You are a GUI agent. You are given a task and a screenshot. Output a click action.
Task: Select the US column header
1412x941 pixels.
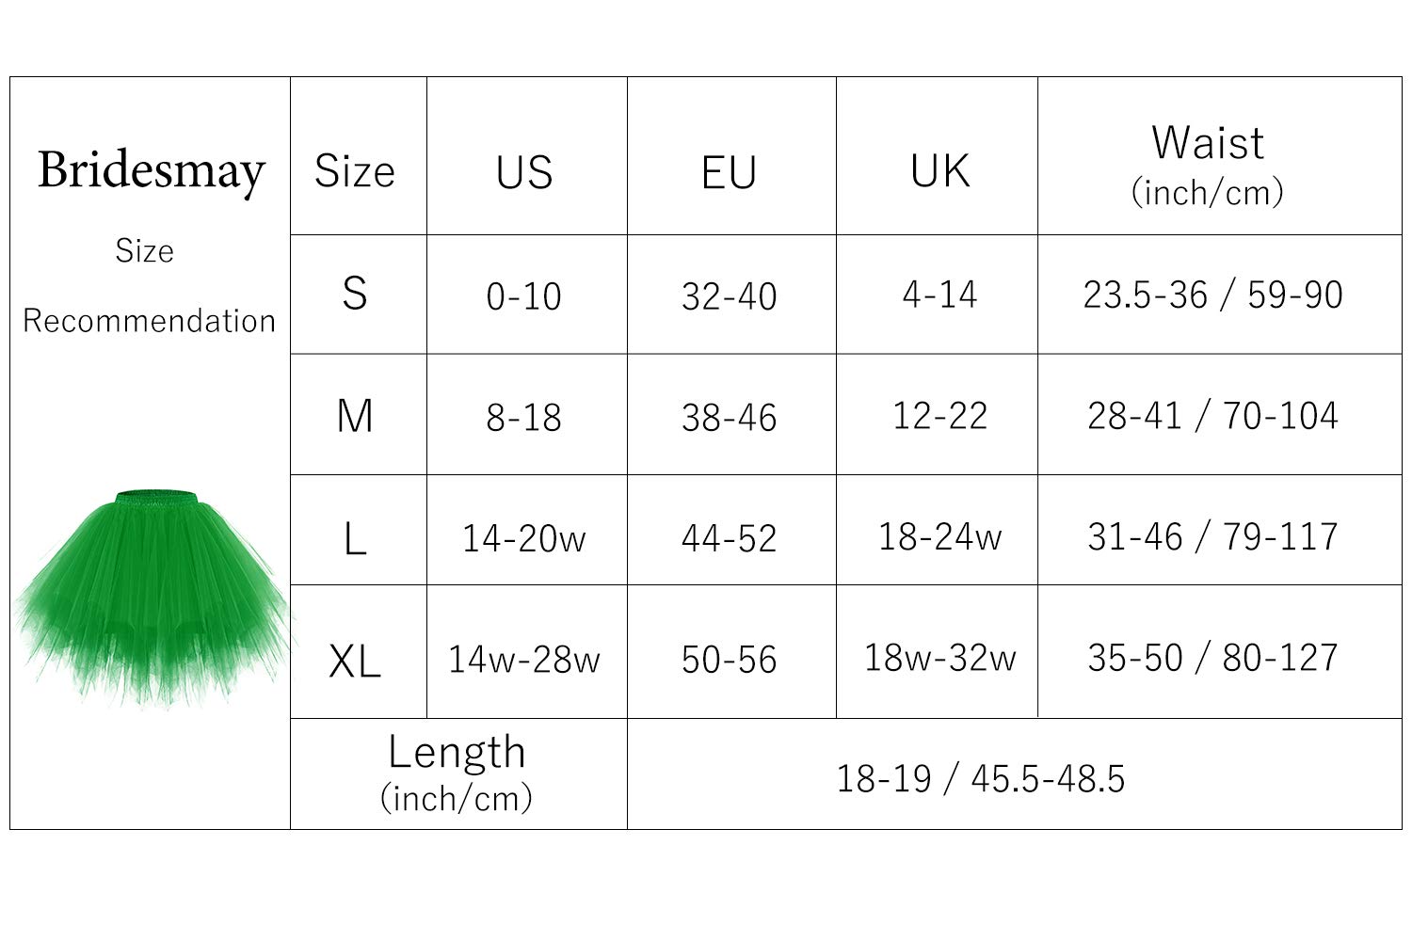click(524, 171)
